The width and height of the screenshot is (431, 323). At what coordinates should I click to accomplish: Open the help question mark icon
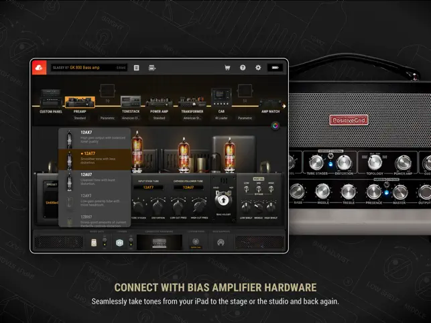(x=243, y=68)
